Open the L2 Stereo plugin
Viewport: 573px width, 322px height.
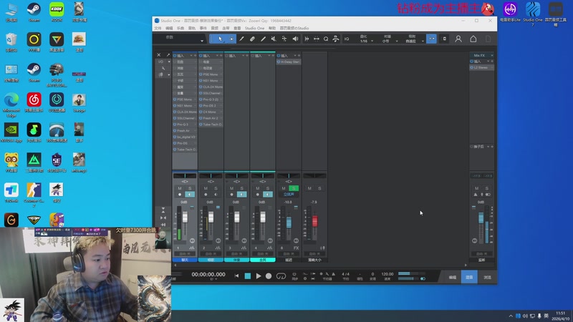tap(481, 67)
